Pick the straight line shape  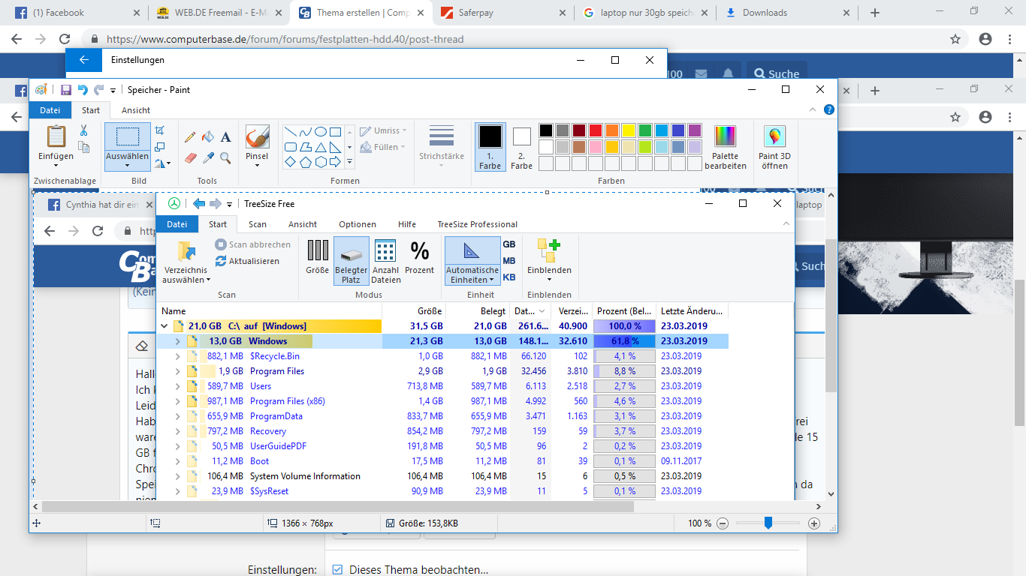pyautogui.click(x=291, y=131)
